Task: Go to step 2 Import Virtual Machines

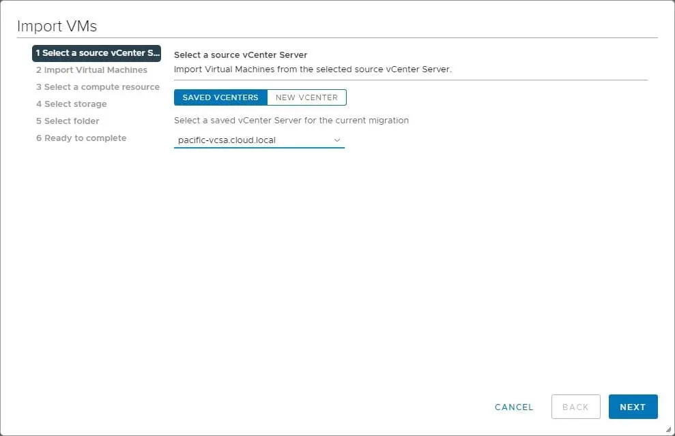Action: tap(91, 70)
